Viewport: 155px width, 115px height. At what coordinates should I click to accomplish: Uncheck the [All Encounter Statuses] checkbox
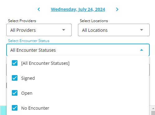[x=15, y=63]
